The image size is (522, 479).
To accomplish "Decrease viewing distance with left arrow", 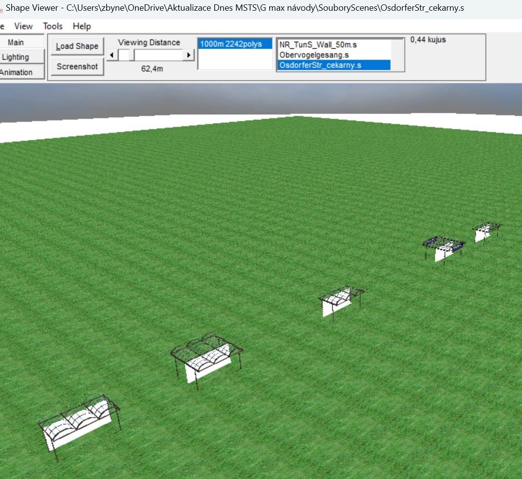I will pos(112,55).
